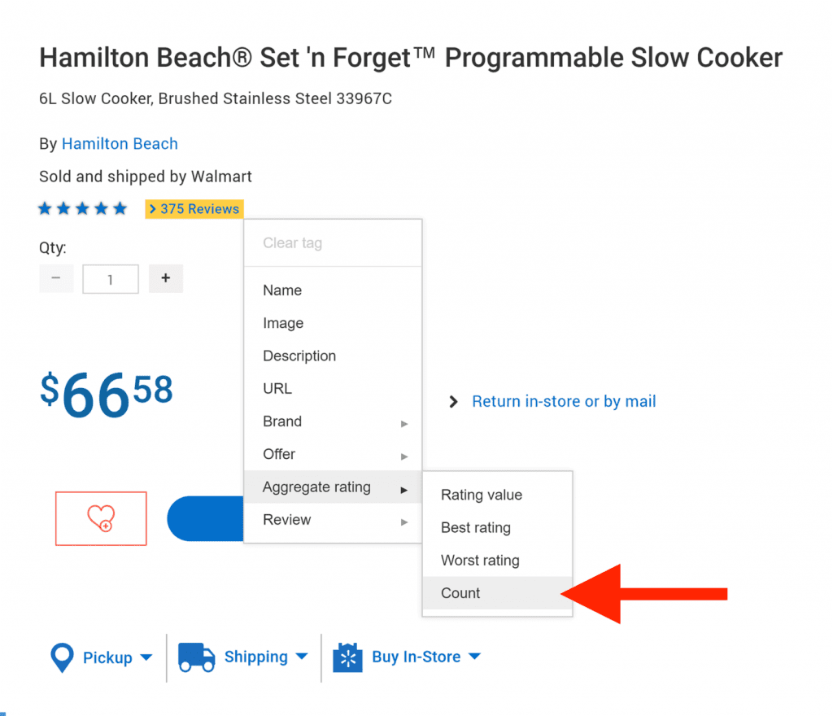Expand the Pickup dropdown
The image size is (833, 716).
[146, 657]
